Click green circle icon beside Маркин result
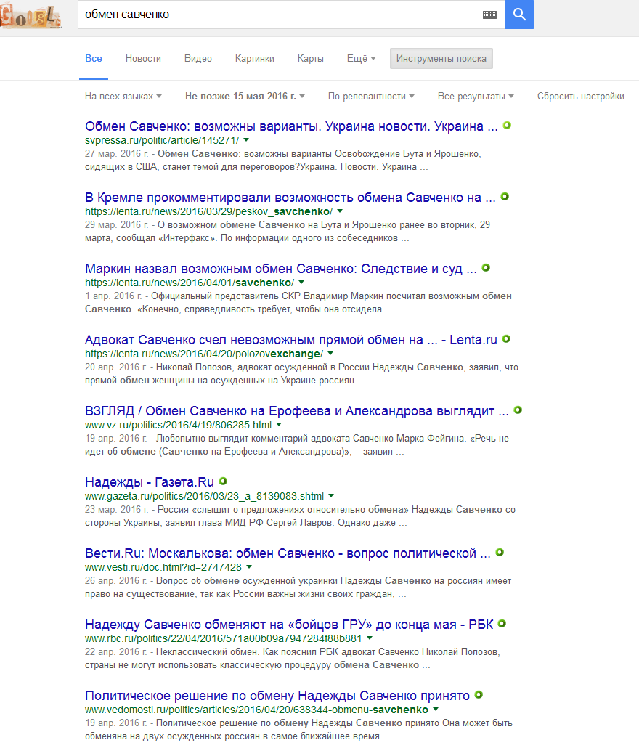639x756 pixels. coord(486,267)
